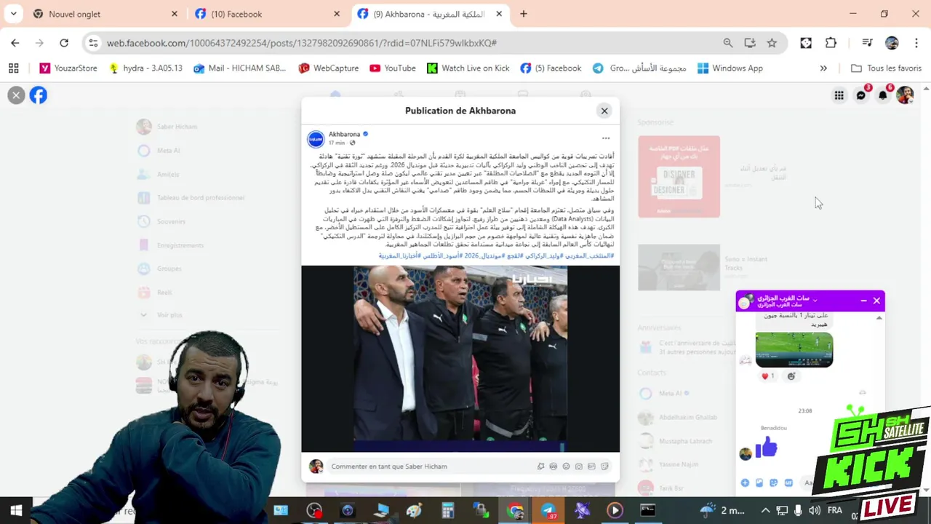Open Telegram from the taskbar
Image resolution: width=931 pixels, height=524 pixels.
point(548,510)
